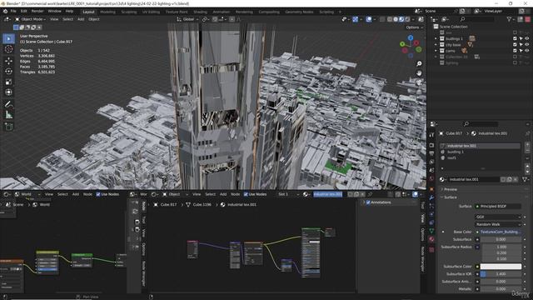The width and height of the screenshot is (533, 300).
Task: Click the properties editor search field
Action: point(481,124)
